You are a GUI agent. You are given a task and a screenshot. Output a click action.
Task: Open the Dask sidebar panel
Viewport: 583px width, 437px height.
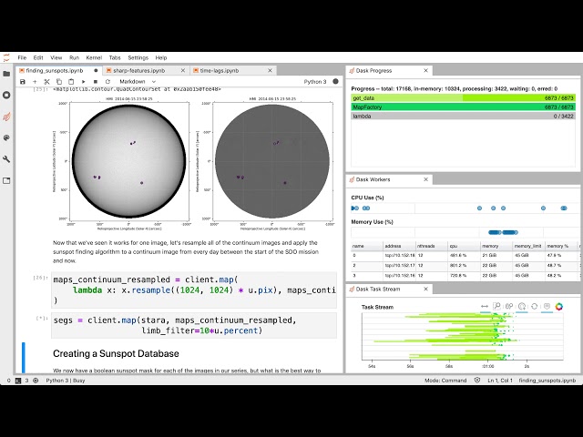(x=6, y=117)
